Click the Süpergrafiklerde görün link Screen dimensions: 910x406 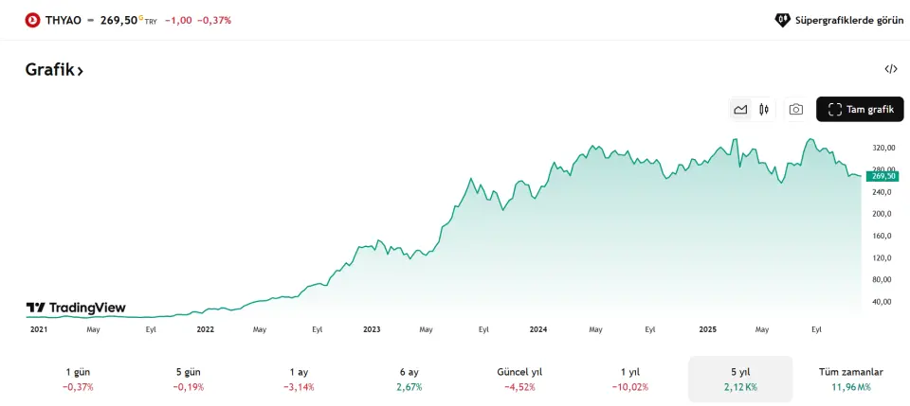click(x=847, y=20)
